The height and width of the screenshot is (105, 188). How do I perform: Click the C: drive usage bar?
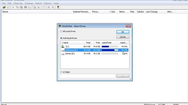[110, 47]
